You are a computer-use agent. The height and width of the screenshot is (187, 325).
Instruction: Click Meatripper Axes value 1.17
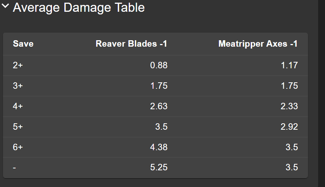(x=289, y=65)
